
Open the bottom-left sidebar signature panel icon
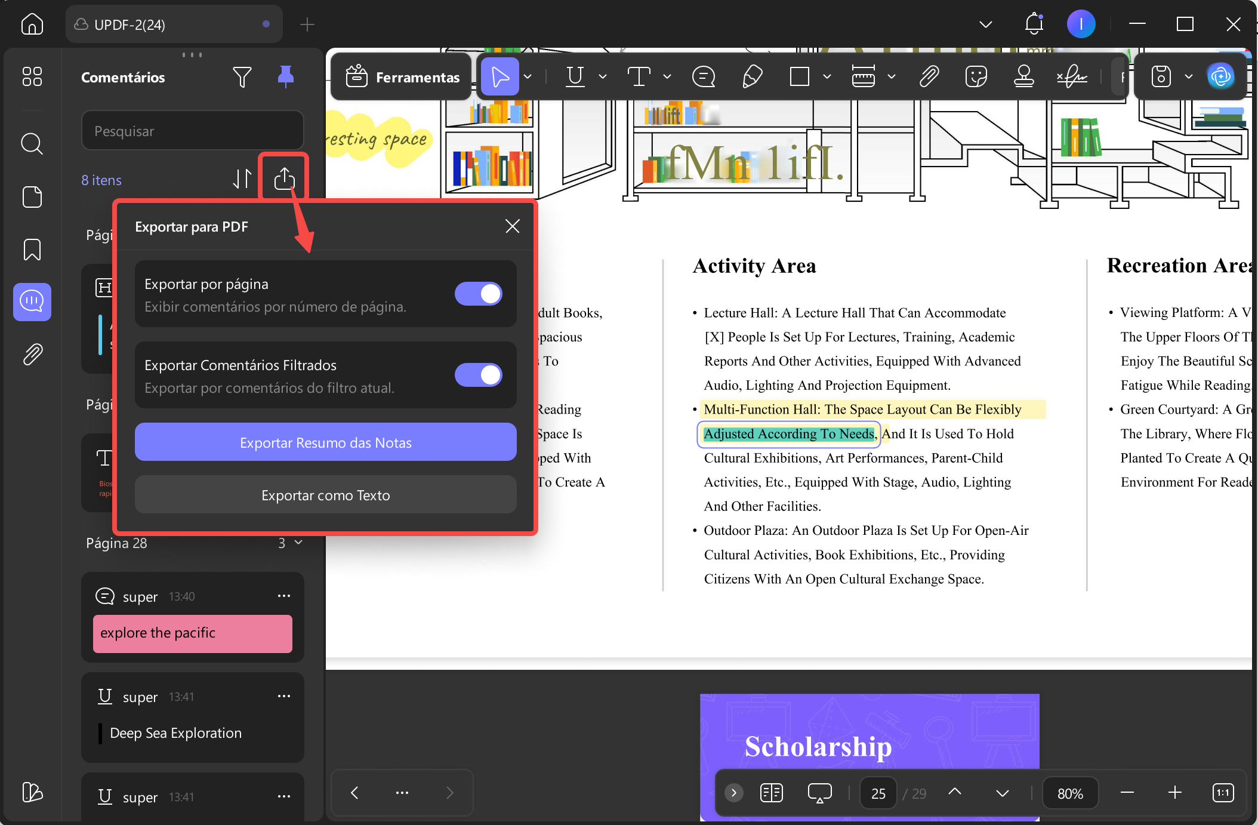(x=32, y=792)
